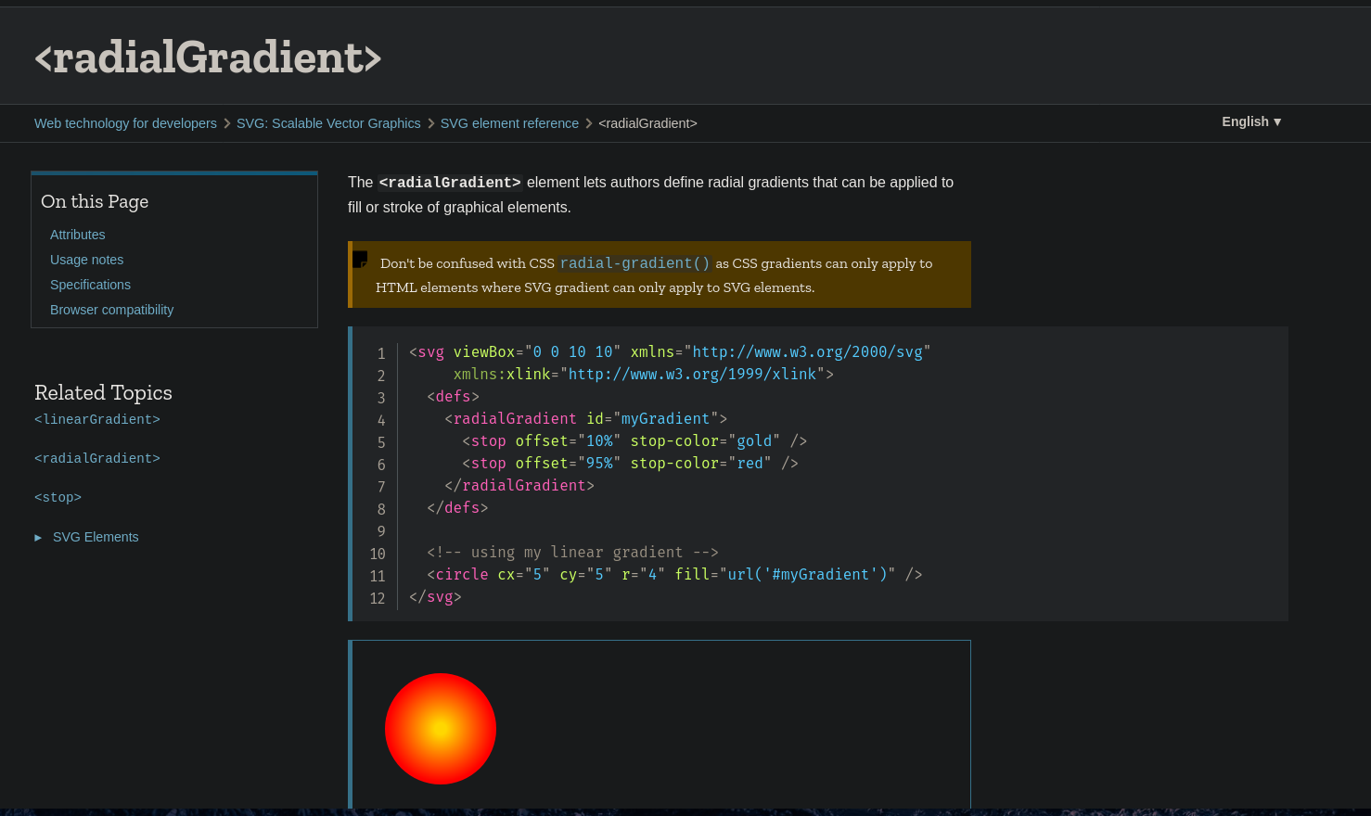Image resolution: width=1371 pixels, height=816 pixels.
Task: Jump to Specifications section
Action: (90, 285)
